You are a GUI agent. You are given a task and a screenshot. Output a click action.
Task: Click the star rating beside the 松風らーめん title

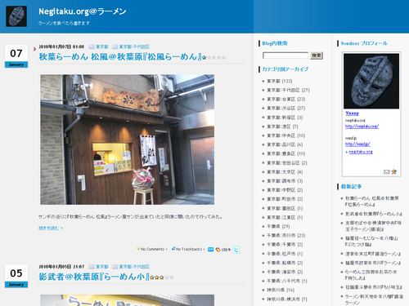pyautogui.click(x=214, y=57)
